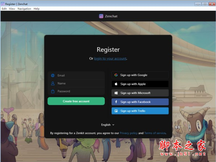Open the View menu
216x162 pixels.
coord(12,9)
